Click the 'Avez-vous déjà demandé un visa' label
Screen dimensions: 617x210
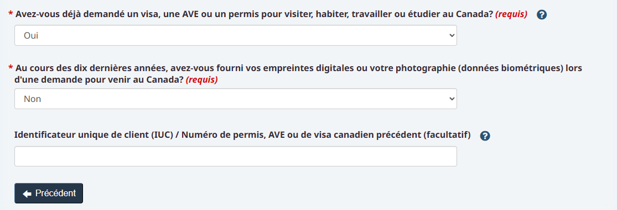tap(254, 14)
